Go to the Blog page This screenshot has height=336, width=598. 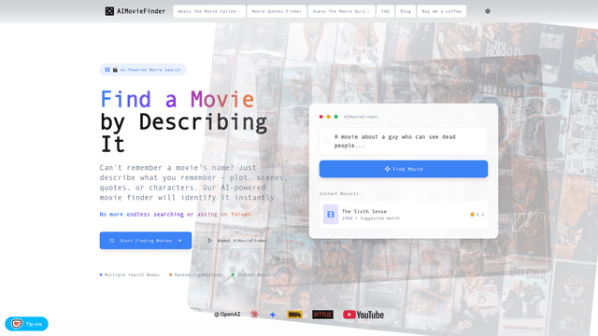pyautogui.click(x=406, y=11)
